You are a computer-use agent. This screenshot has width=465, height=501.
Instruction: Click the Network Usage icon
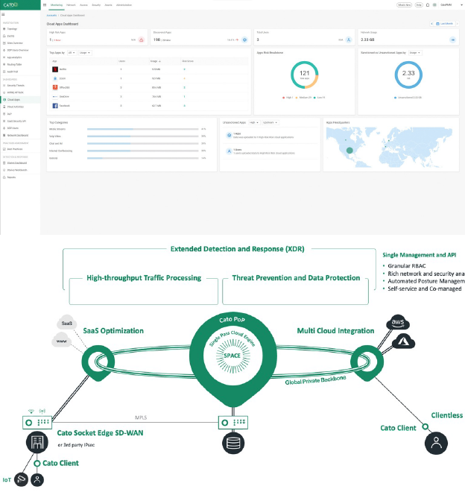click(x=452, y=40)
